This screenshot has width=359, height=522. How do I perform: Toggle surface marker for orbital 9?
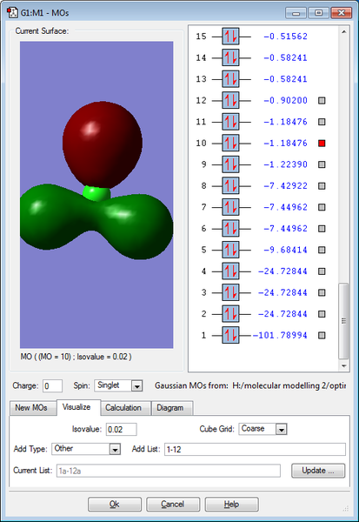(322, 164)
